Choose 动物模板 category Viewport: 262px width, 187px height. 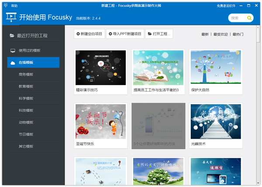click(34, 122)
